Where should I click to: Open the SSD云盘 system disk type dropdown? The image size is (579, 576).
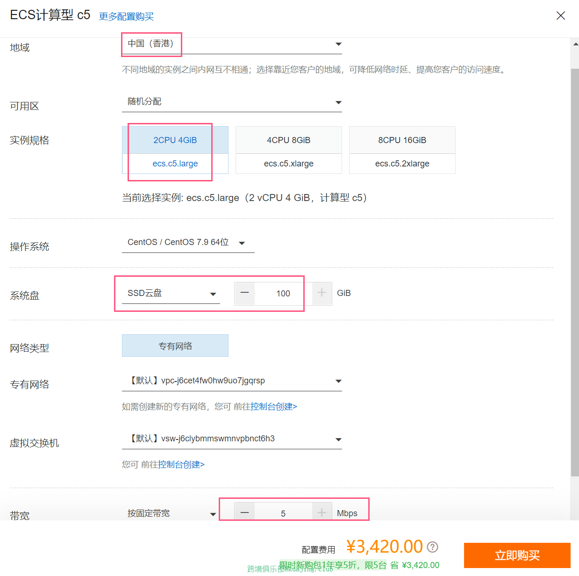171,294
